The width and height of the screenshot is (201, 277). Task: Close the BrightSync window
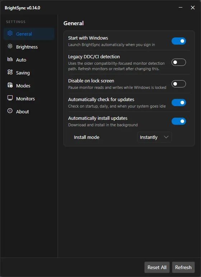point(193,8)
